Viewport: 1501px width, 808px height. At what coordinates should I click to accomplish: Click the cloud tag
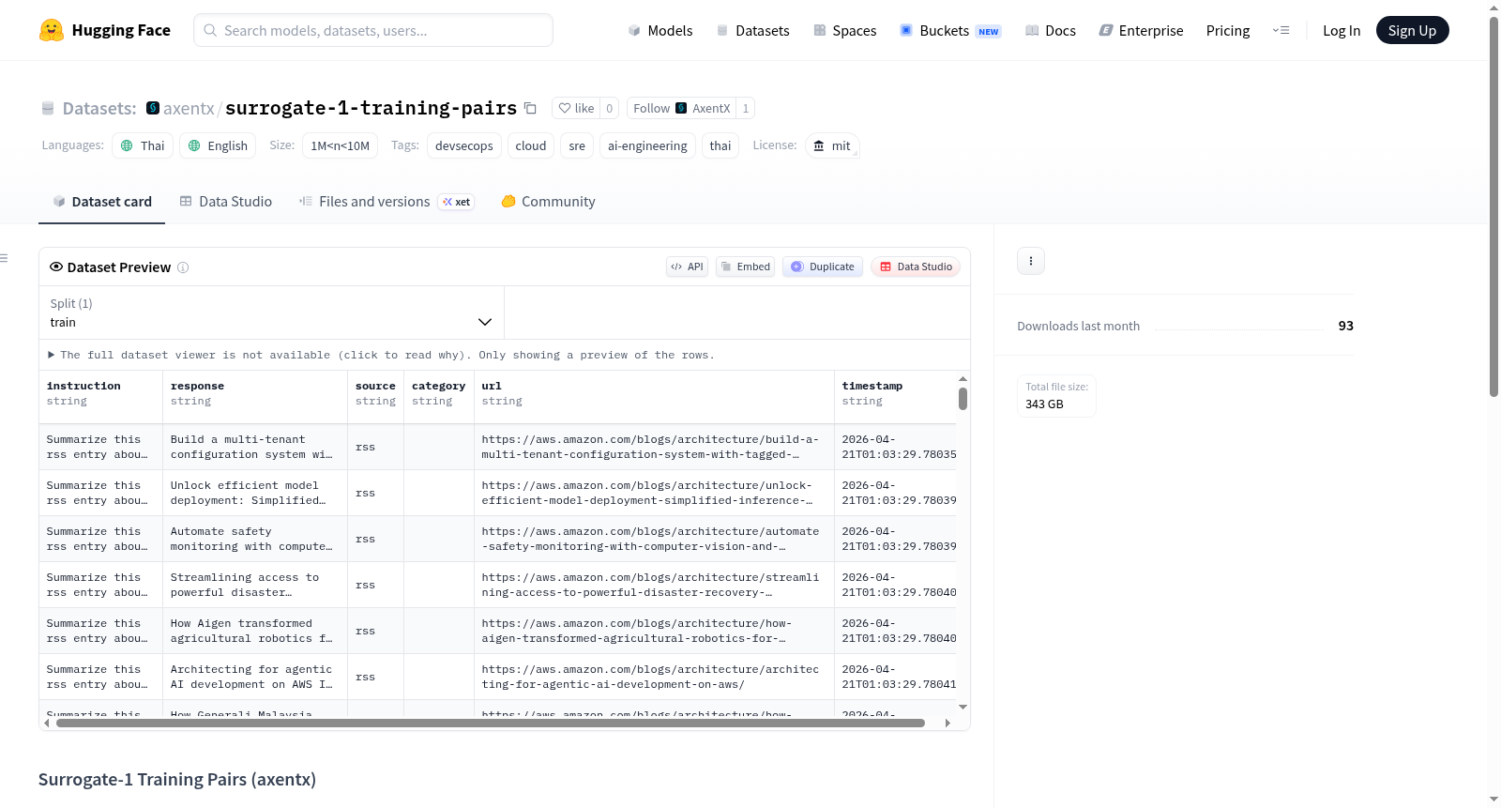pos(531,145)
